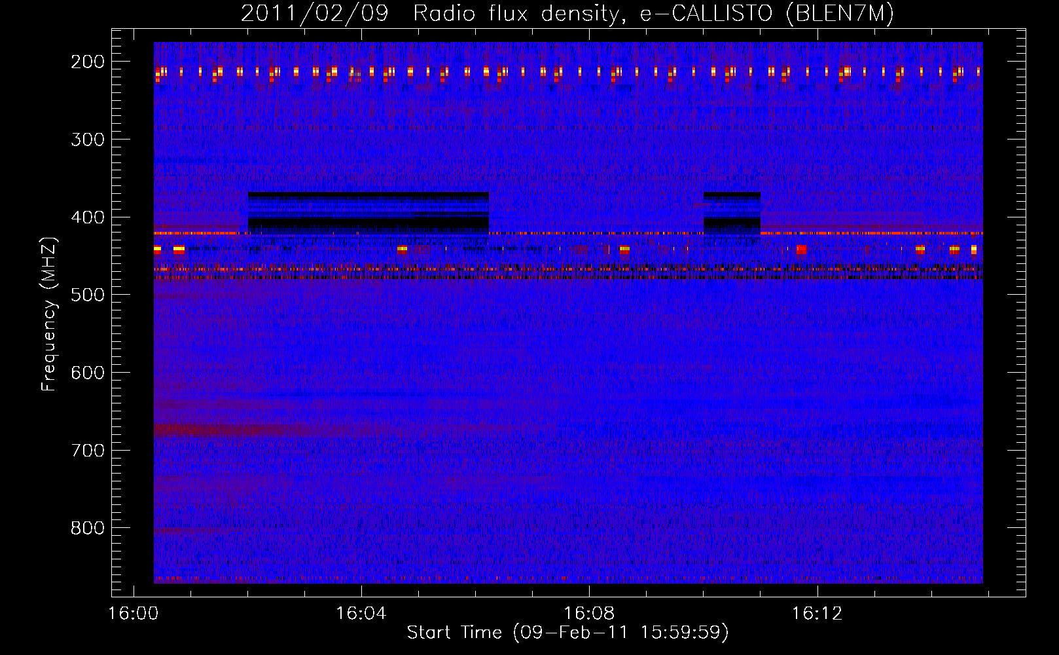Click the 500 frequency tick label
1059x655 pixels.
[x=88, y=295]
